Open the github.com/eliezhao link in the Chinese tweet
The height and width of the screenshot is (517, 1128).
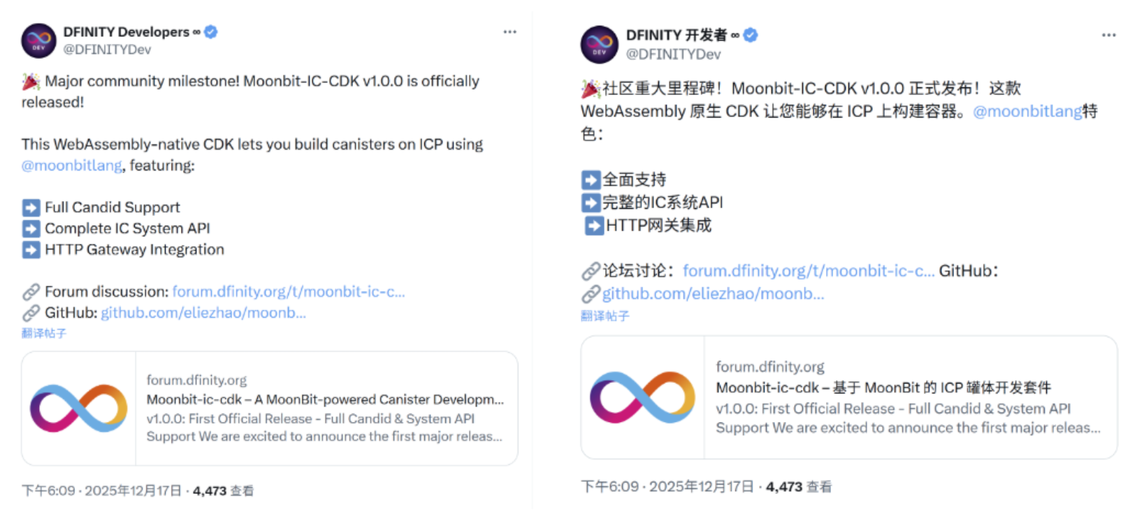point(714,293)
